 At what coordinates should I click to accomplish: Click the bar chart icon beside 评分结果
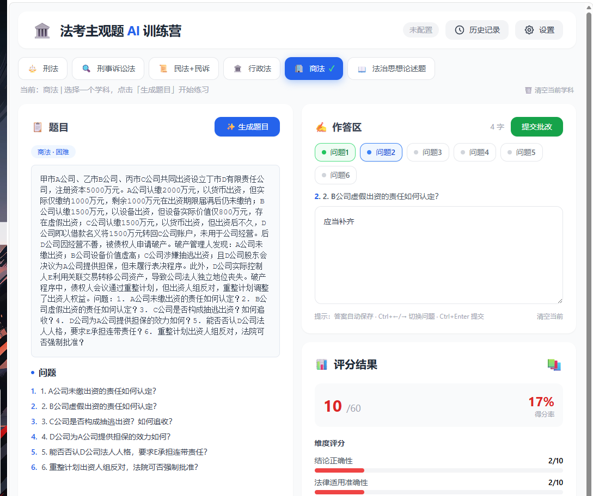pos(321,365)
